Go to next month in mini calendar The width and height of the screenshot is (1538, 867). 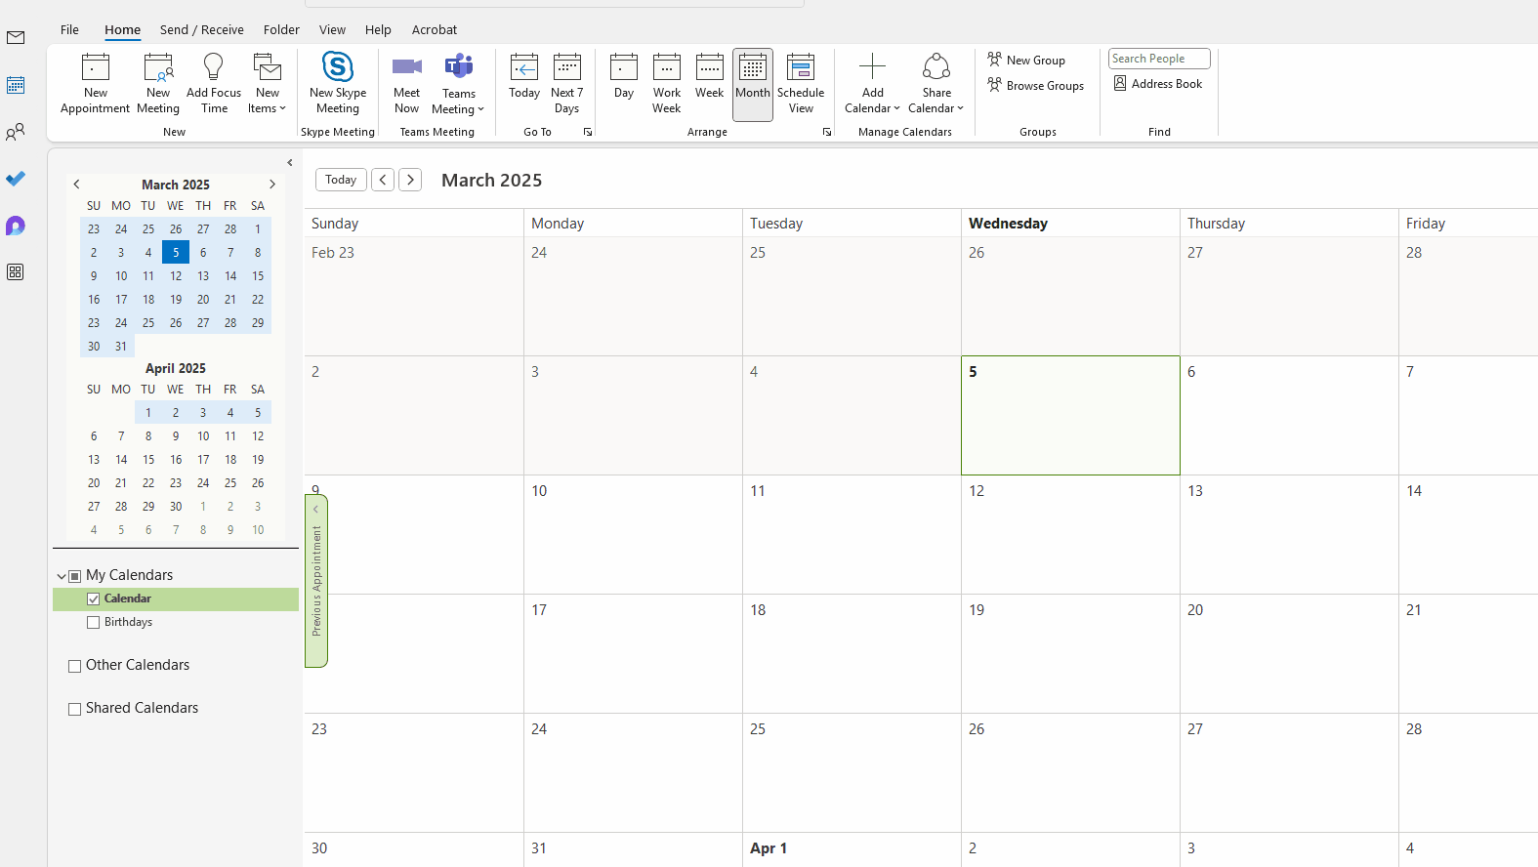pos(272,184)
